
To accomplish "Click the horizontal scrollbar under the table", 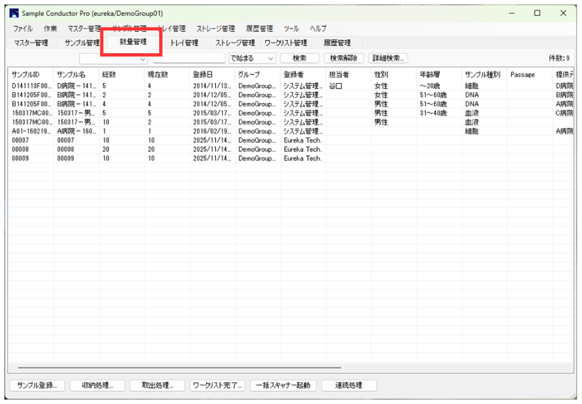I will [x=180, y=367].
